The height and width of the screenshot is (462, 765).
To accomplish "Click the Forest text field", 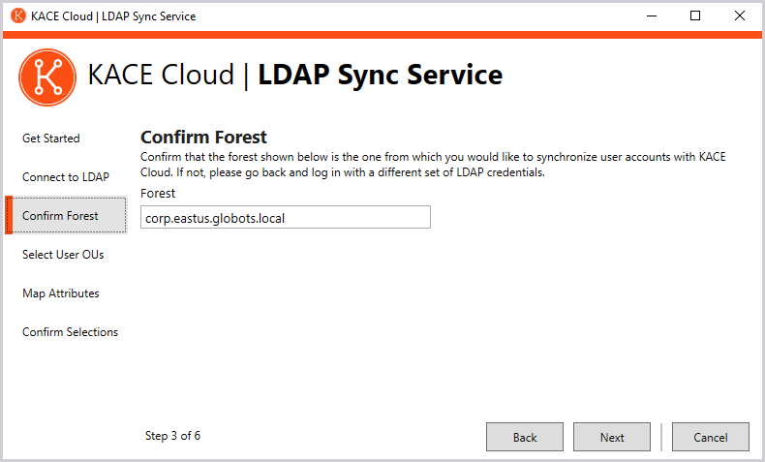I will click(x=285, y=218).
